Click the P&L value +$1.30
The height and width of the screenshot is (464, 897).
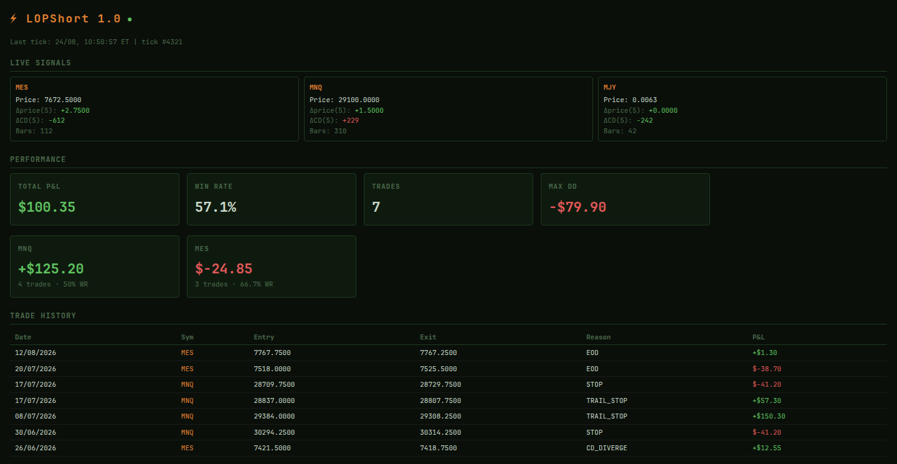[x=765, y=353]
